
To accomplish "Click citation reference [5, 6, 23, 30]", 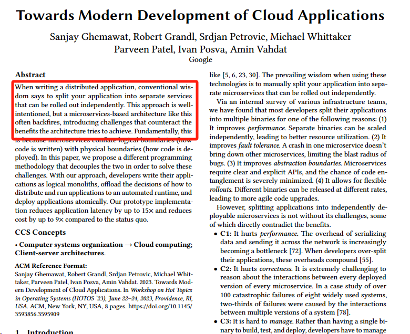I will tap(241, 75).
